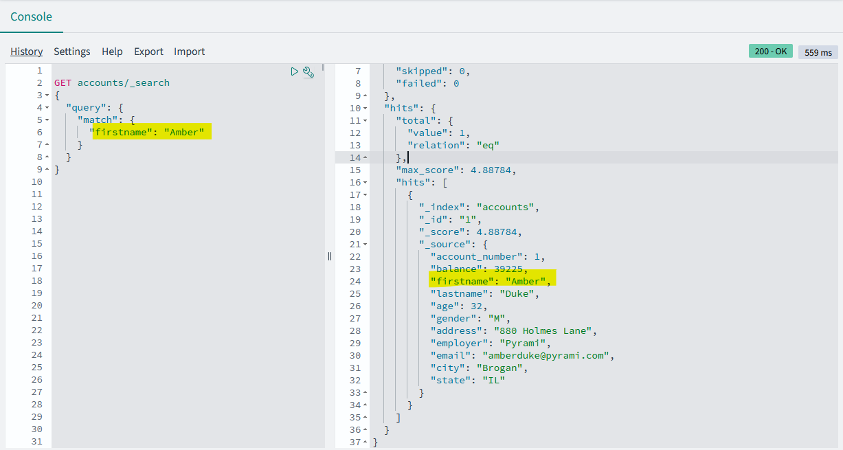The image size is (843, 450).
Task: Click the "balance": 39225 line
Action: (479, 269)
